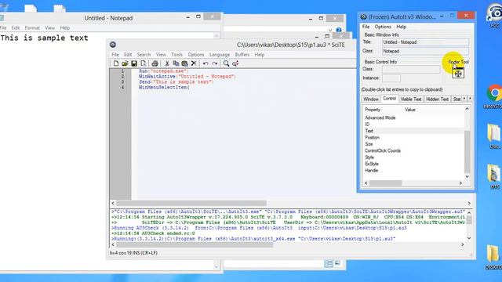Select the Advanced Mode property row
Screen dimensions: 502x282
tap(413, 117)
